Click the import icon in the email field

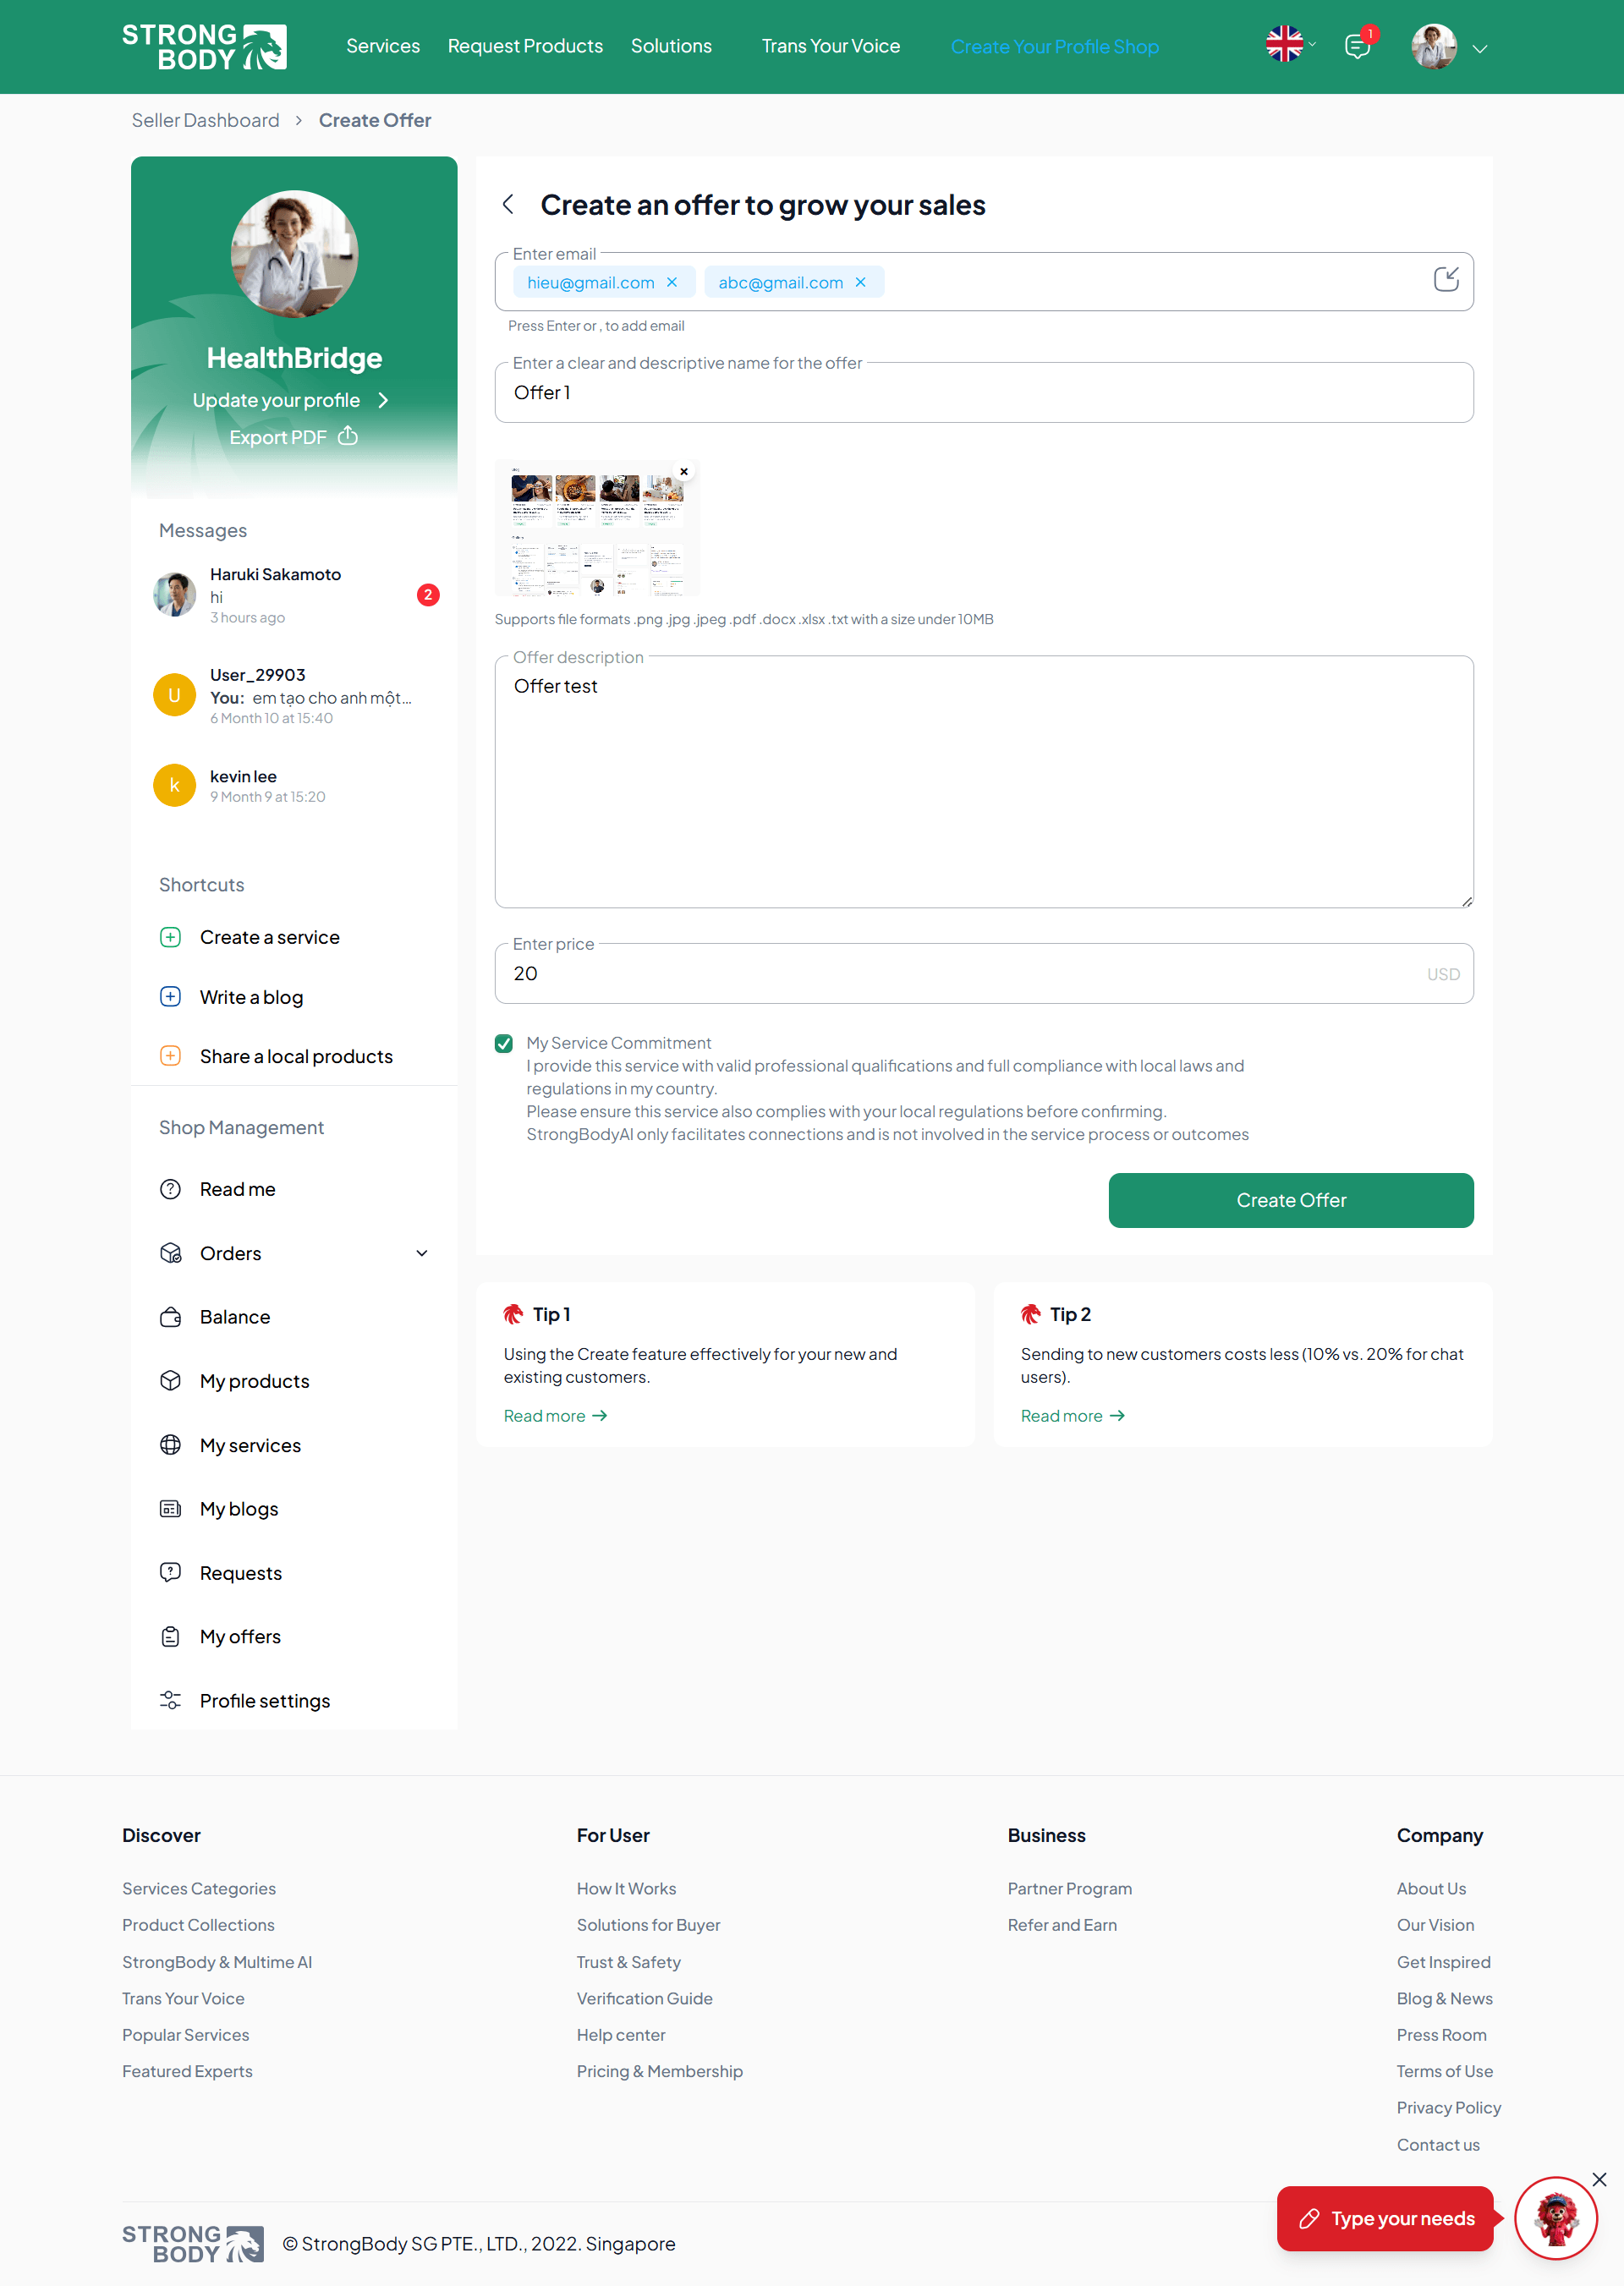pyautogui.click(x=1446, y=280)
